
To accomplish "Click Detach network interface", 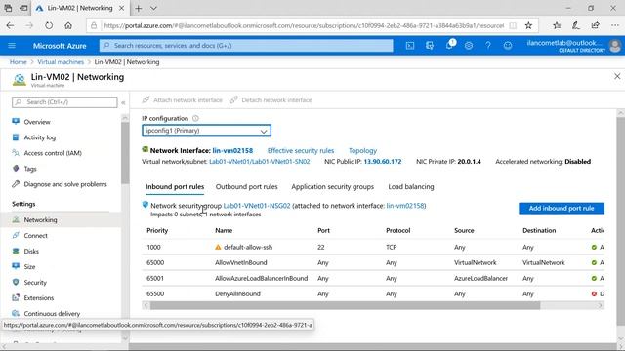I will point(271,99).
